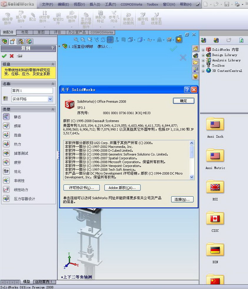The image size is (248, 289).
Task: Click Show Hidden Components icon
Action: click(x=86, y=20)
